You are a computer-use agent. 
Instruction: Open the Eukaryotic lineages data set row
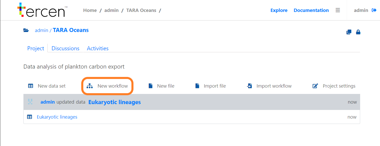192,117
